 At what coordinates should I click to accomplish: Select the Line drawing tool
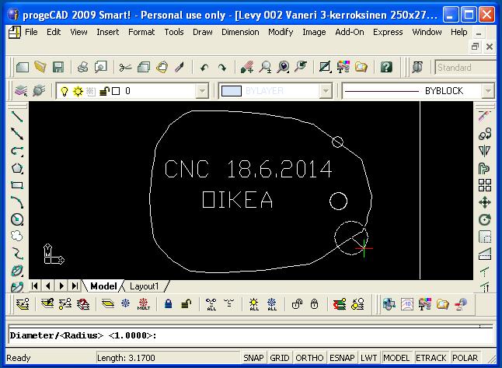coord(16,117)
